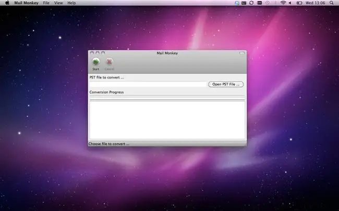This screenshot has width=339, height=211.
Task: Open the View menu
Action: click(x=58, y=3)
